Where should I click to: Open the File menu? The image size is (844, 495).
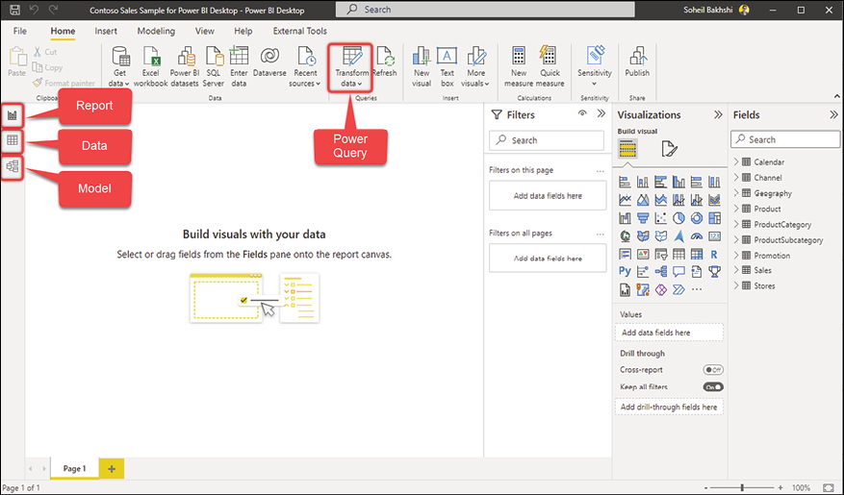(20, 31)
